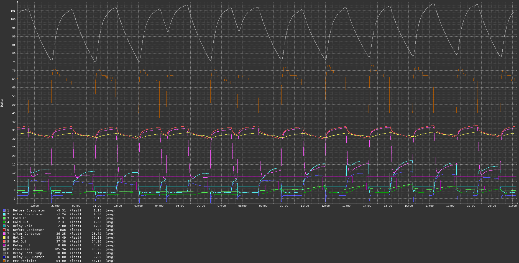The width and height of the screenshot is (519, 263).
Task: Click the Hot Out legend color swatch
Action: click(x=4, y=241)
